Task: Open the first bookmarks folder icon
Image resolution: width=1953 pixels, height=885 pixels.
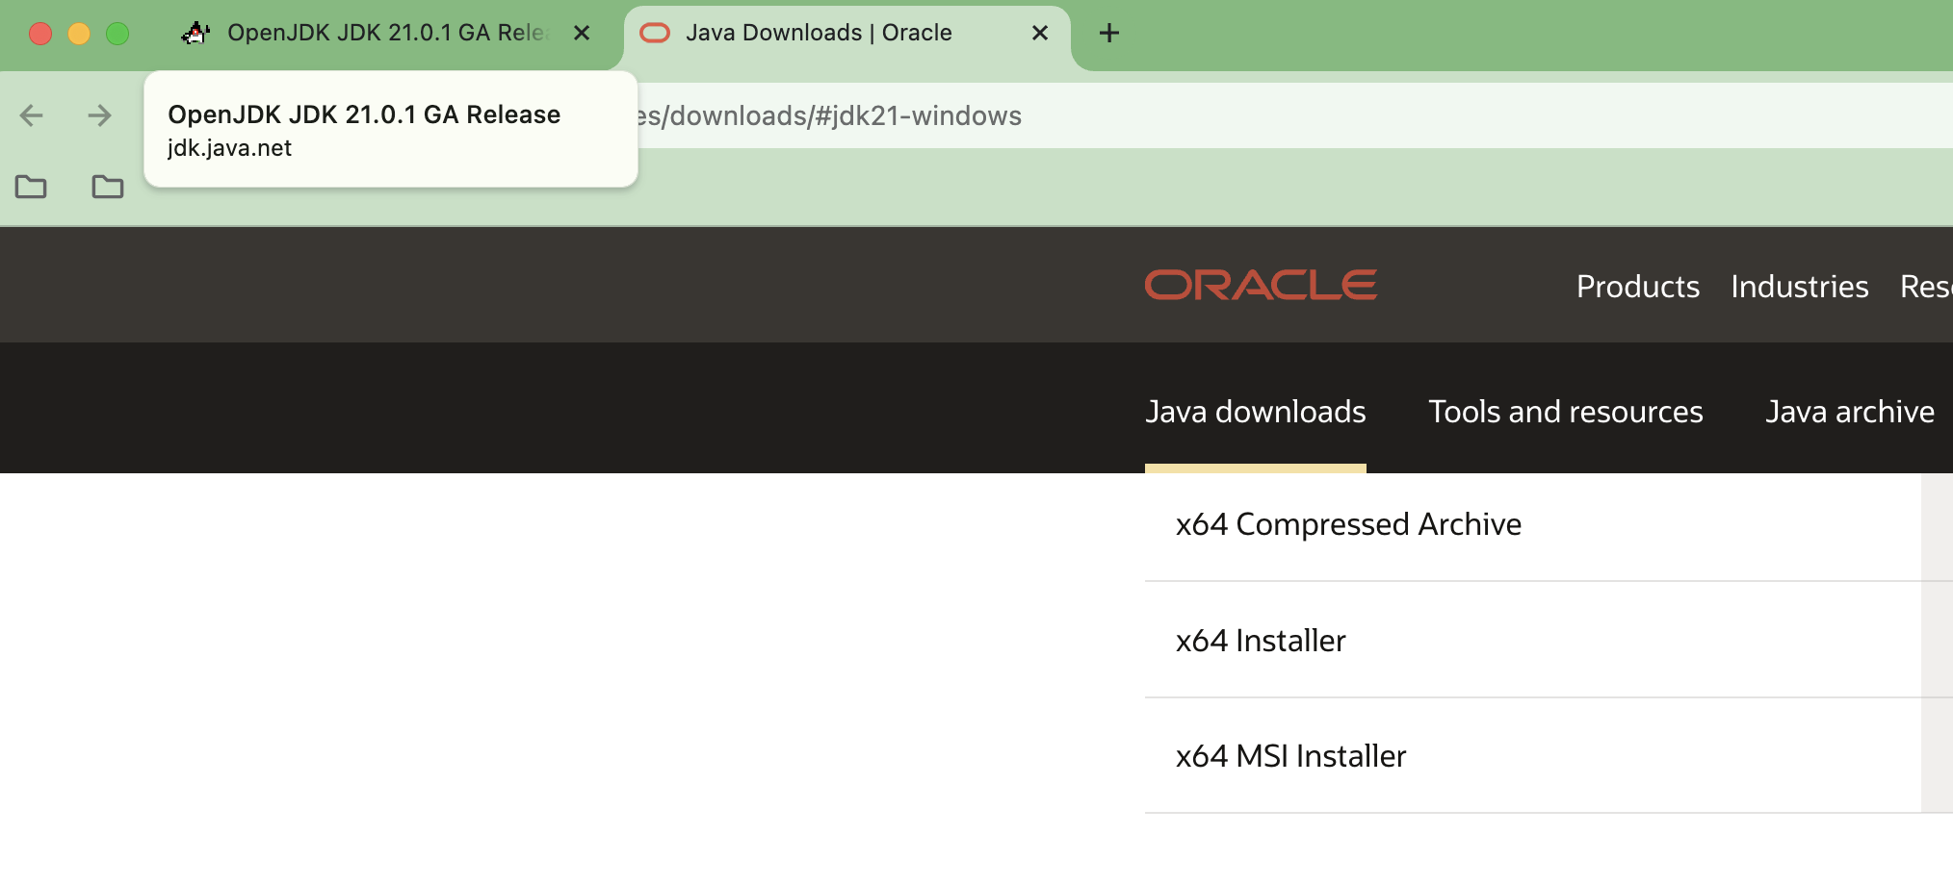Action: [x=31, y=187]
